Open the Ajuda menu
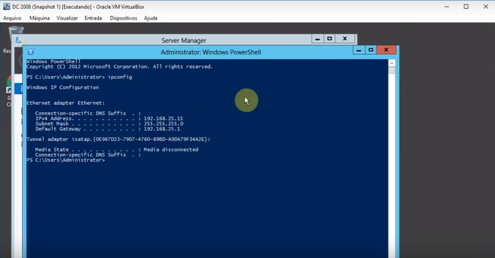This screenshot has height=258, width=495. coord(151,18)
